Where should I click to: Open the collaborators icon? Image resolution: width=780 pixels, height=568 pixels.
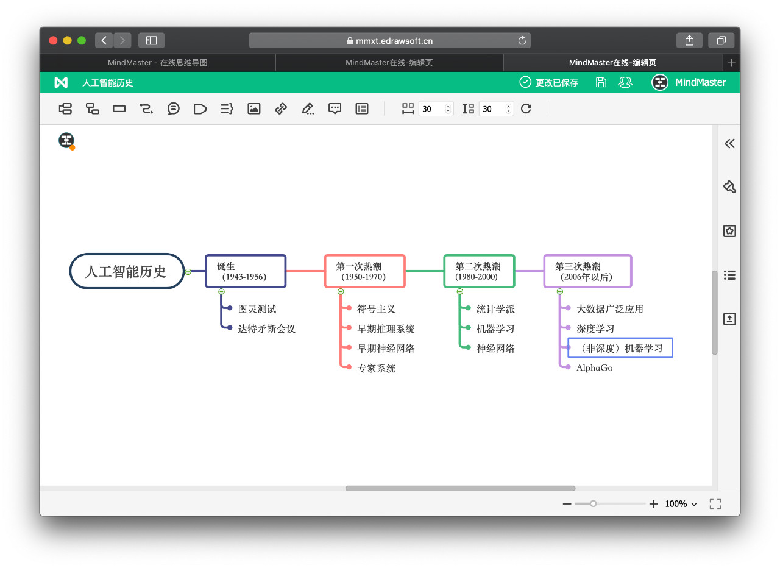point(625,82)
